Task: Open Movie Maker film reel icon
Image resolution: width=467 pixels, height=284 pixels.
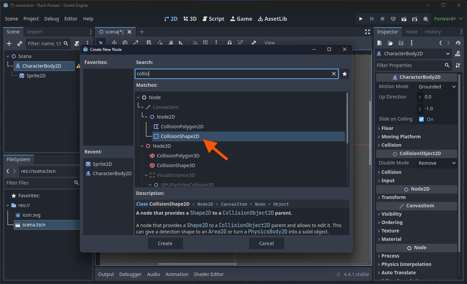Action: pos(425,19)
